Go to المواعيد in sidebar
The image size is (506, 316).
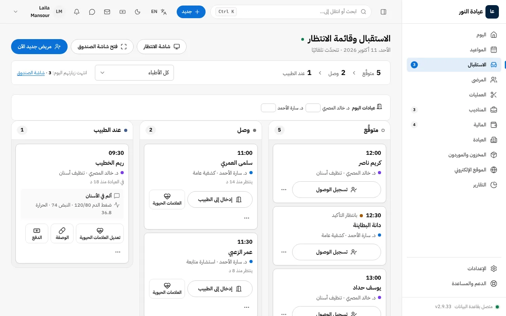(454, 50)
